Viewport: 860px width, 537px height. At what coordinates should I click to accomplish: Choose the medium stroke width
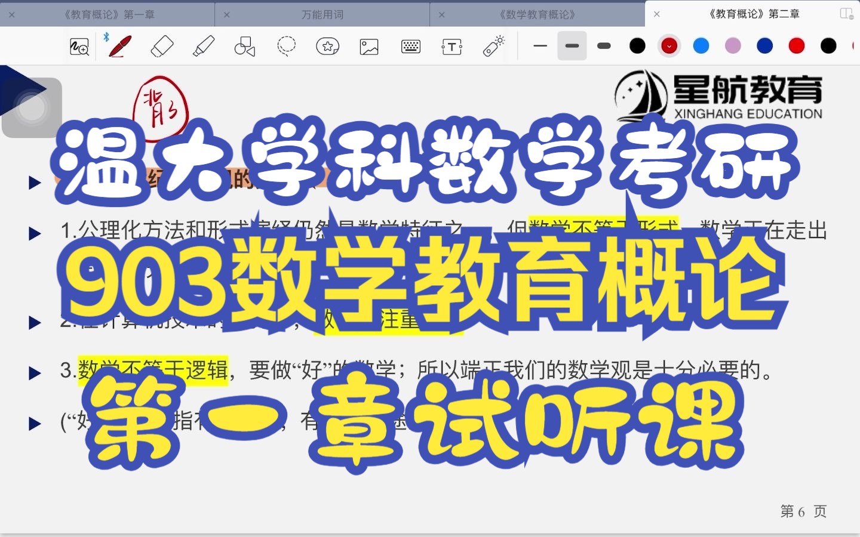coord(572,46)
